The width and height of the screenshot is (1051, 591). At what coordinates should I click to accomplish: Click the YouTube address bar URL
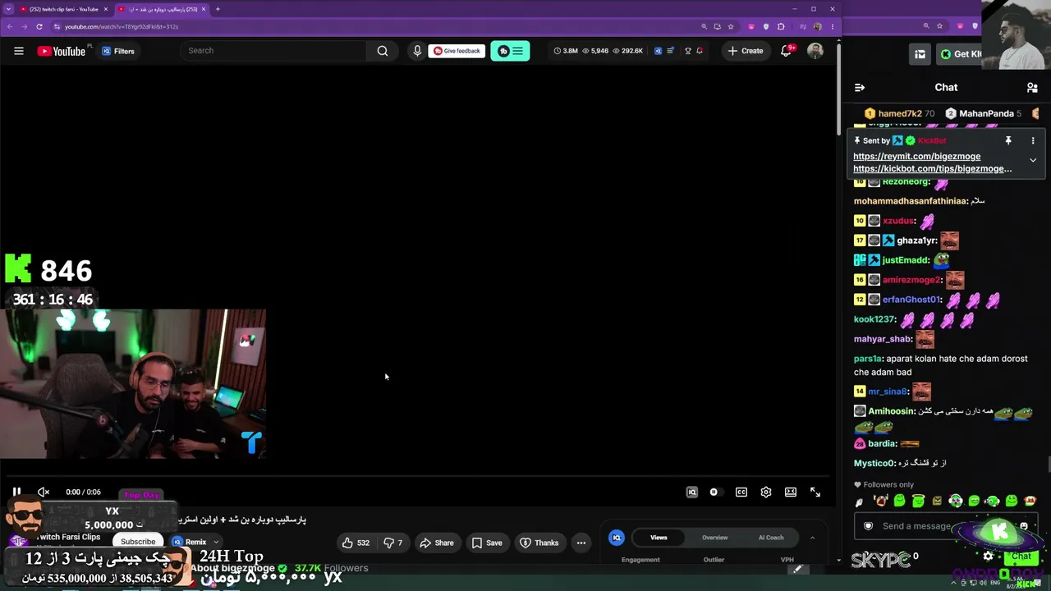pyautogui.click(x=122, y=26)
